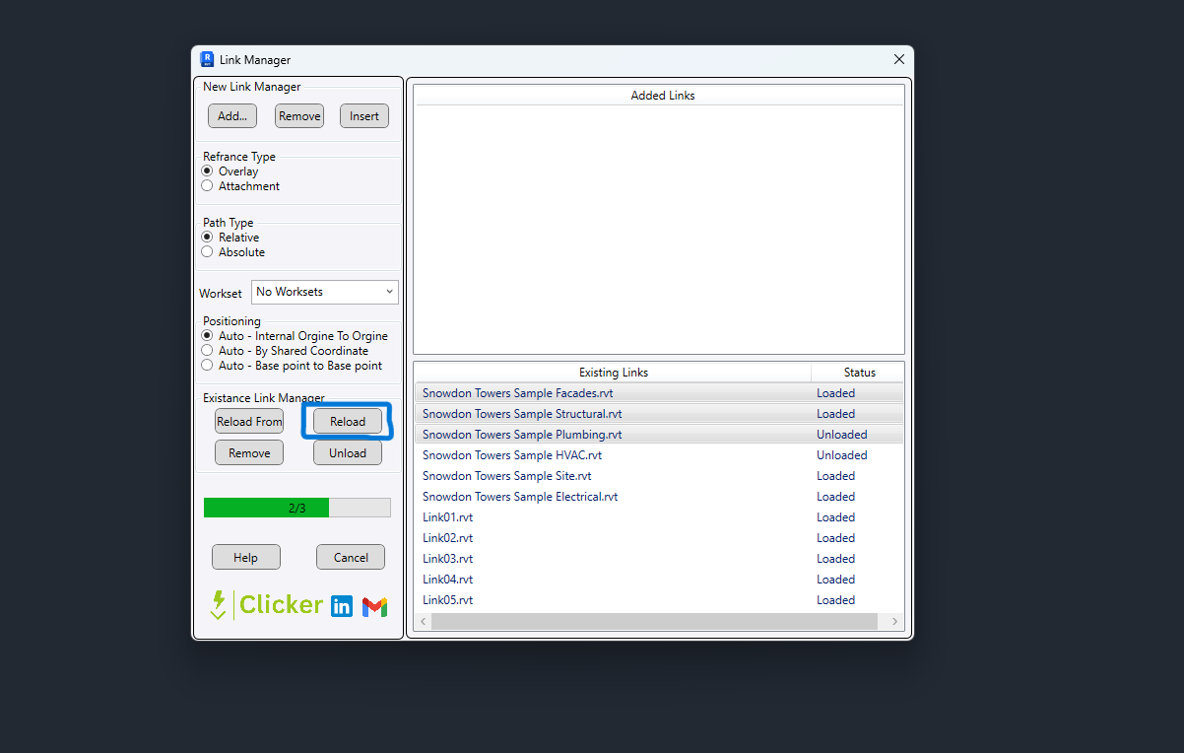Open the Gmail icon link
The height and width of the screenshot is (753, 1184).
[x=374, y=607]
